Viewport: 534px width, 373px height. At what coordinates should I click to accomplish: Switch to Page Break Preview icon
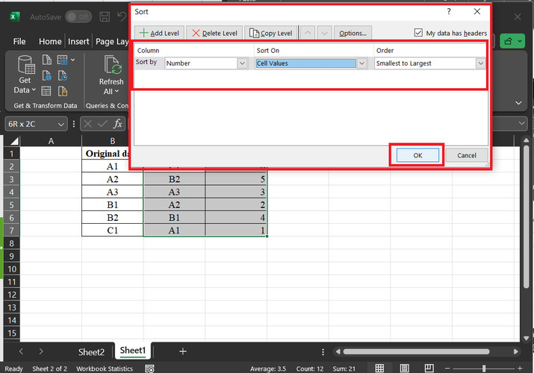click(x=429, y=369)
